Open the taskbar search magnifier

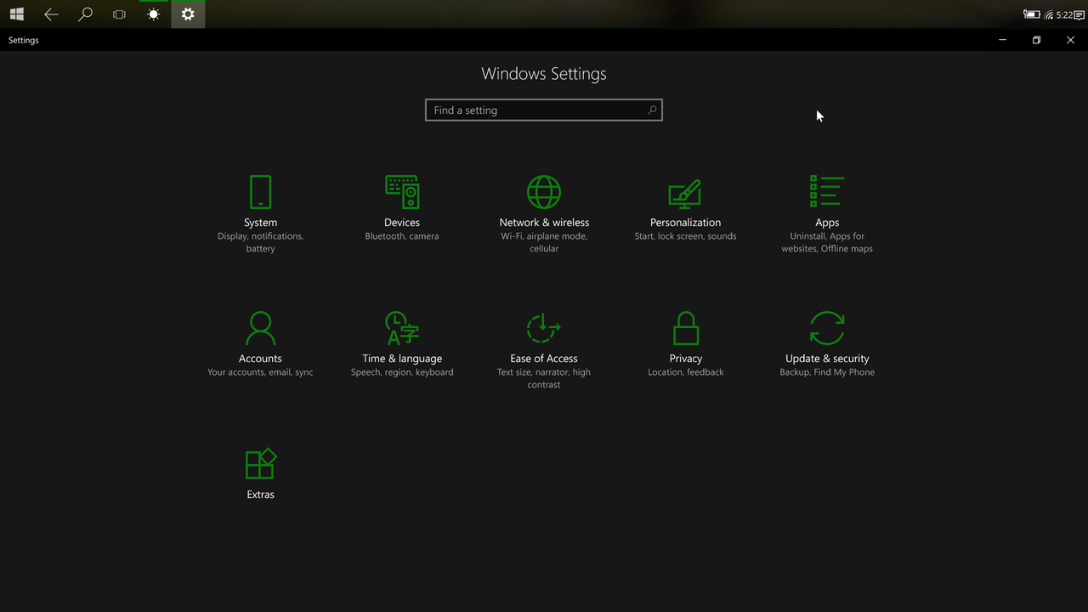pos(85,14)
